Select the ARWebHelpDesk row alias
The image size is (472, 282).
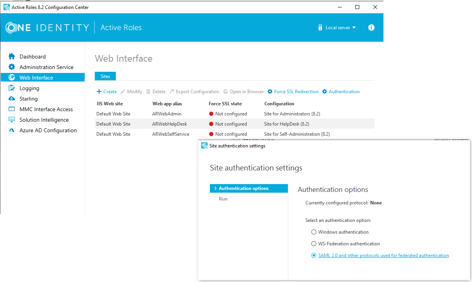coord(169,124)
